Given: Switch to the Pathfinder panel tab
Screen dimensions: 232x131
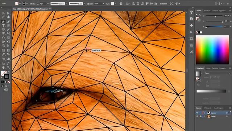Looking at the screenshot, I should (x=215, y=68).
